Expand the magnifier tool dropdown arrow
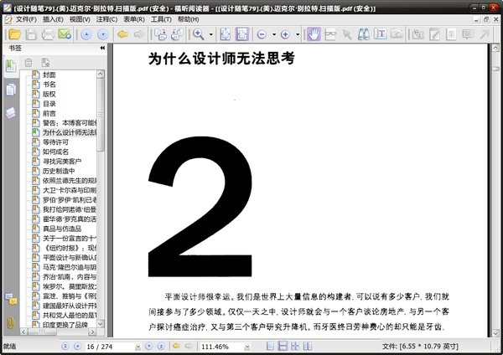The image size is (503, 355). pyautogui.click(x=210, y=34)
